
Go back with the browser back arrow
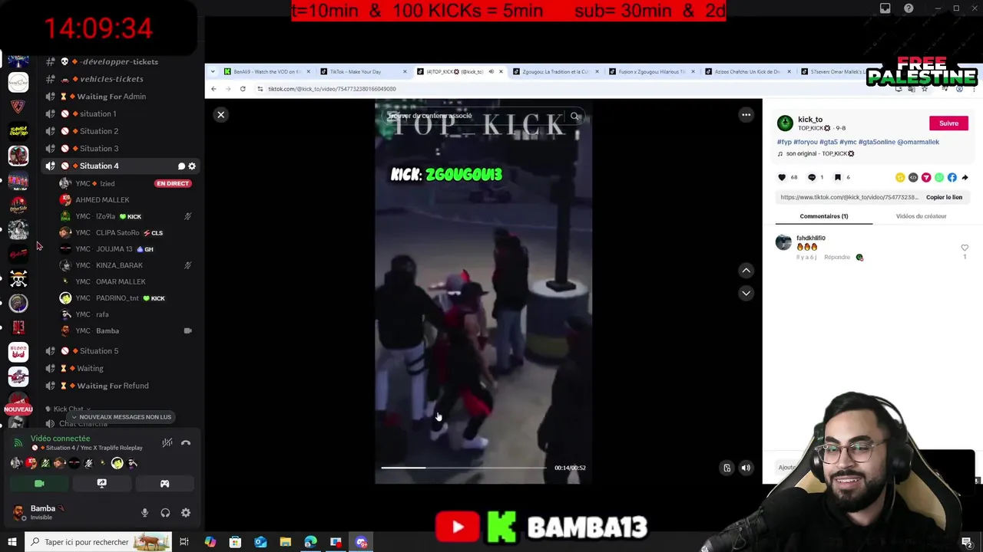tap(213, 89)
